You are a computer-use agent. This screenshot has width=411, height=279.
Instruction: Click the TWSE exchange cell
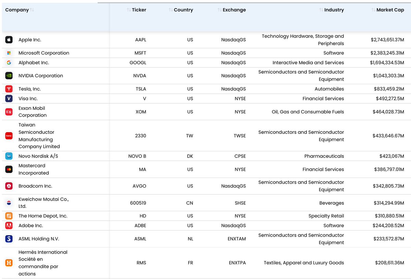coord(240,136)
